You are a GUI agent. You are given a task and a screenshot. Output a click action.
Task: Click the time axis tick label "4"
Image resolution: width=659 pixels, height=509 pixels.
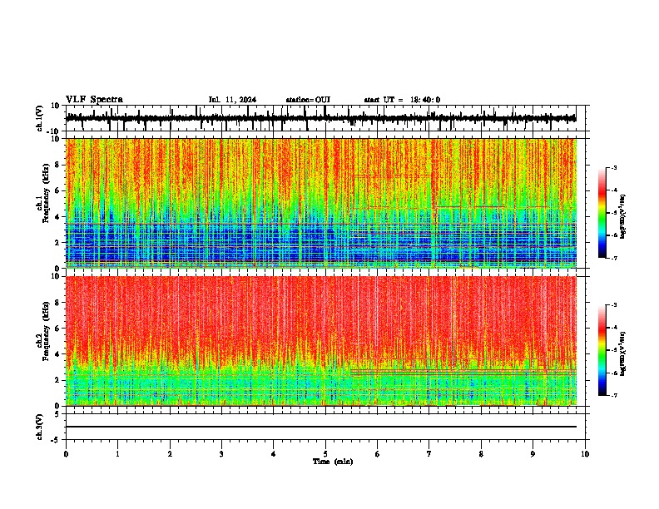click(274, 454)
